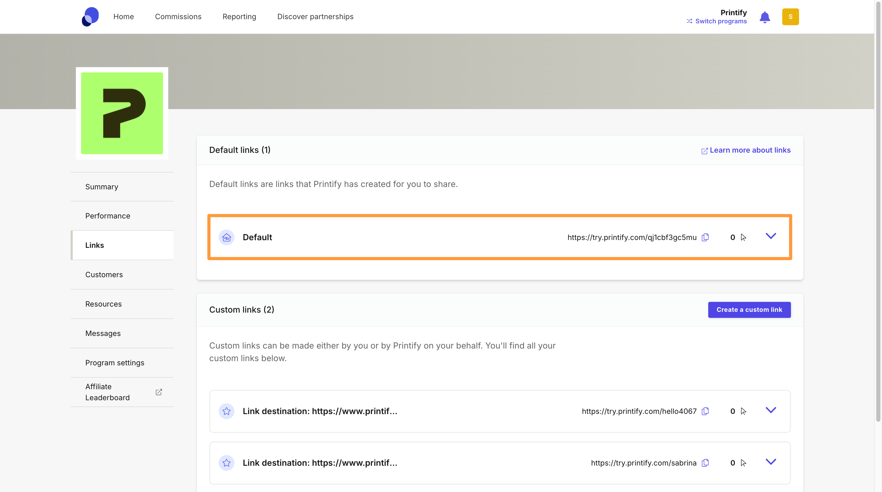This screenshot has width=882, height=492.
Task: Click the shuffle icon beside Switch programs
Action: pos(689,21)
